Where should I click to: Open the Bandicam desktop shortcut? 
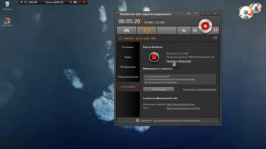[7, 22]
